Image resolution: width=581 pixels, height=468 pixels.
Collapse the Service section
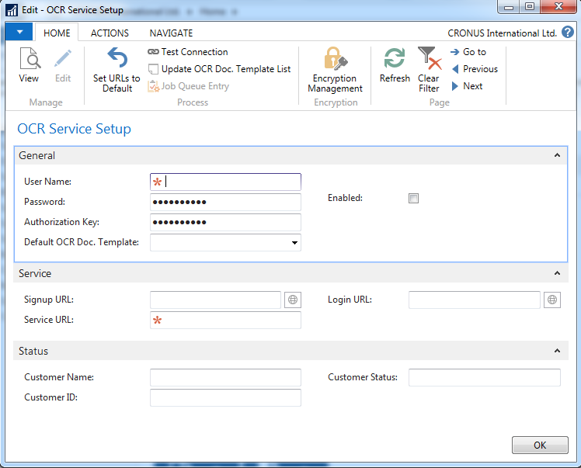pos(557,273)
